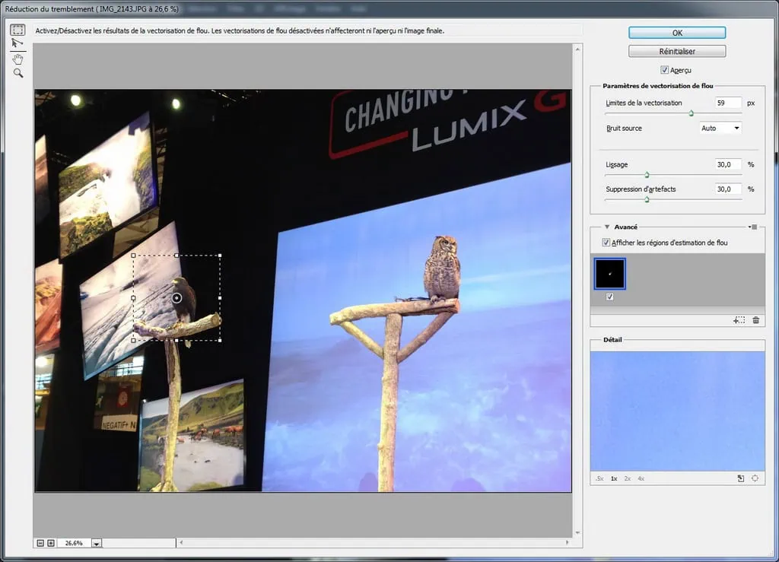Click the Lissage slider handle
Viewport: 779px width, 562px height.
tap(647, 175)
